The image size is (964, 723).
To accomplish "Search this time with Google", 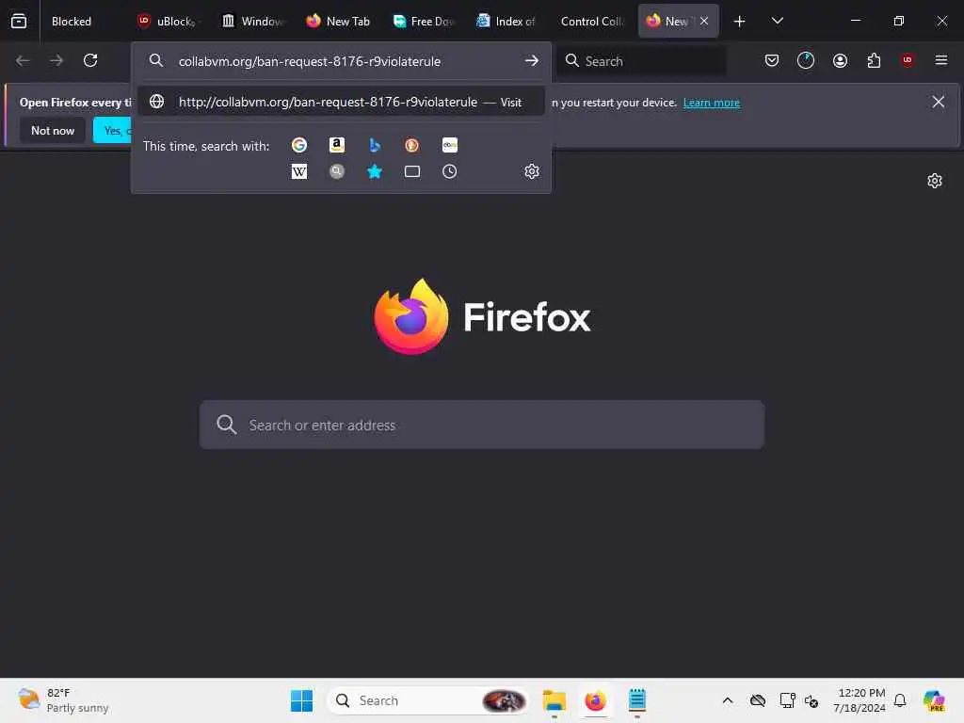I will coord(299,145).
